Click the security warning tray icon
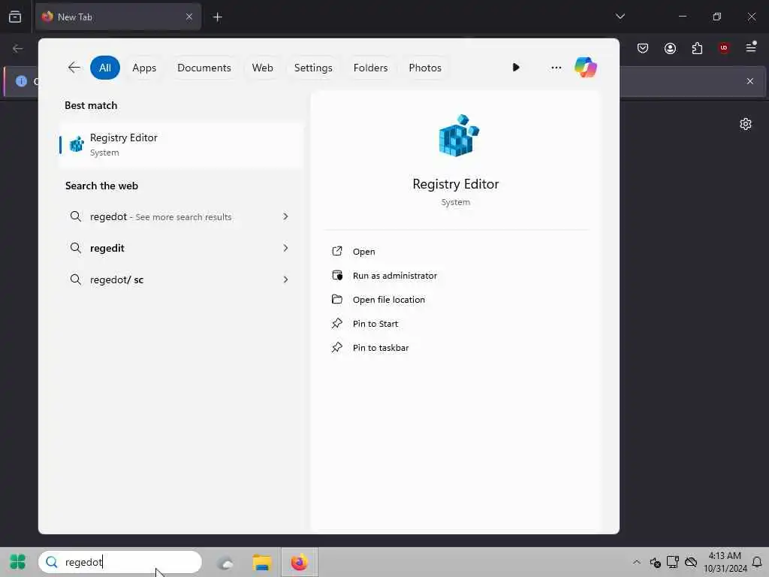This screenshot has width=769, height=577. click(x=655, y=562)
